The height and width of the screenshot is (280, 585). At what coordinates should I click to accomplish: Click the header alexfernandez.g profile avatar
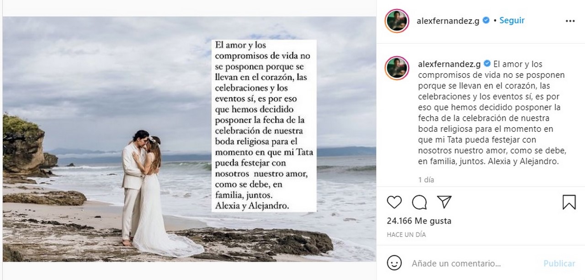click(x=397, y=21)
